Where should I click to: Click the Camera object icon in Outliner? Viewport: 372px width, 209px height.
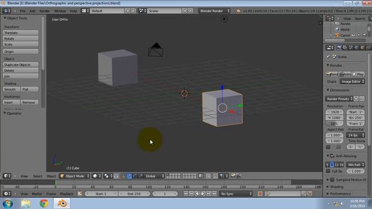pyautogui.click(x=337, y=35)
